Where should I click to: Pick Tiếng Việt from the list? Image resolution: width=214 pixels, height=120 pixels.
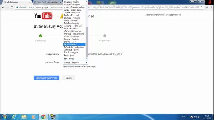74,26
